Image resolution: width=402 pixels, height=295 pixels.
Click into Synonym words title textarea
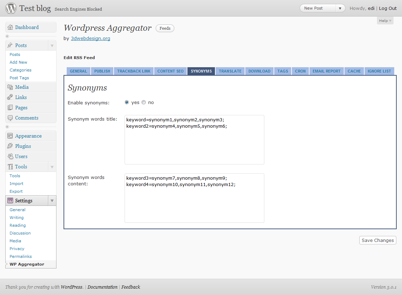(194, 139)
